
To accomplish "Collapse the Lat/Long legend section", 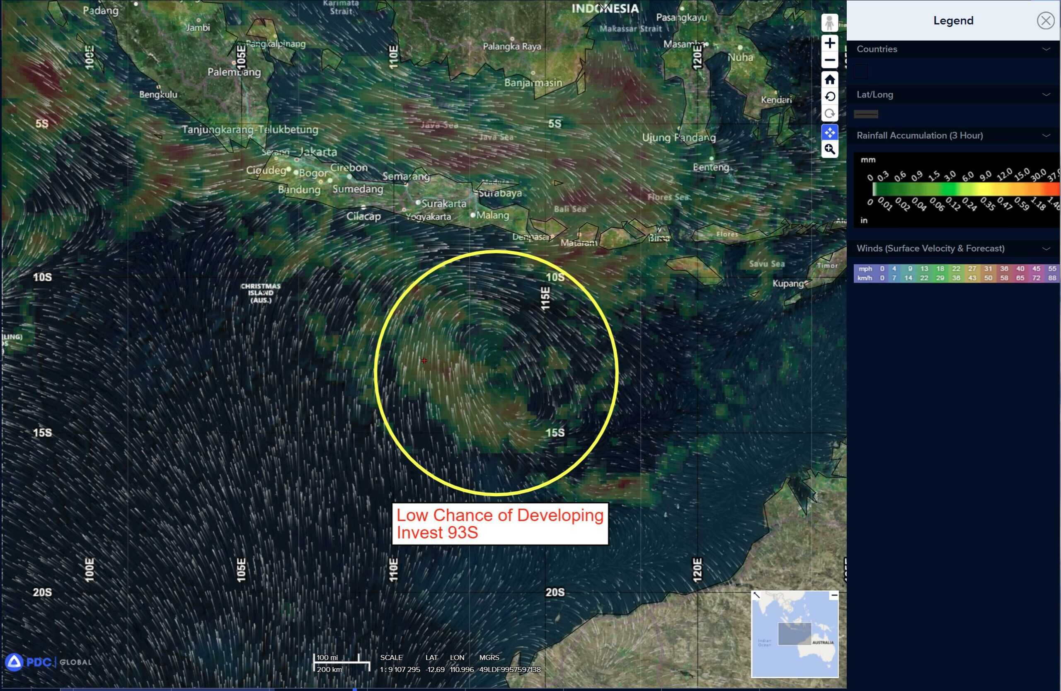I will click(1046, 94).
